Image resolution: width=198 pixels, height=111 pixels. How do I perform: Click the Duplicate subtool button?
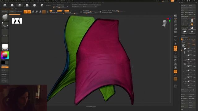point(184,103)
